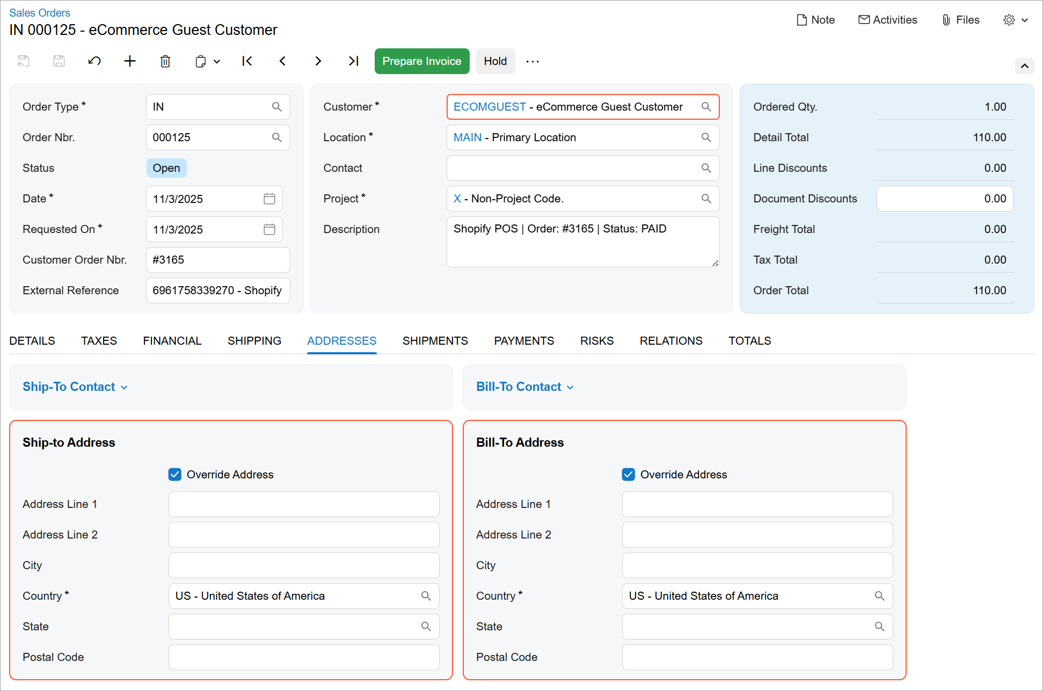
Task: Switch to the FINANCIAL tab
Action: [172, 341]
